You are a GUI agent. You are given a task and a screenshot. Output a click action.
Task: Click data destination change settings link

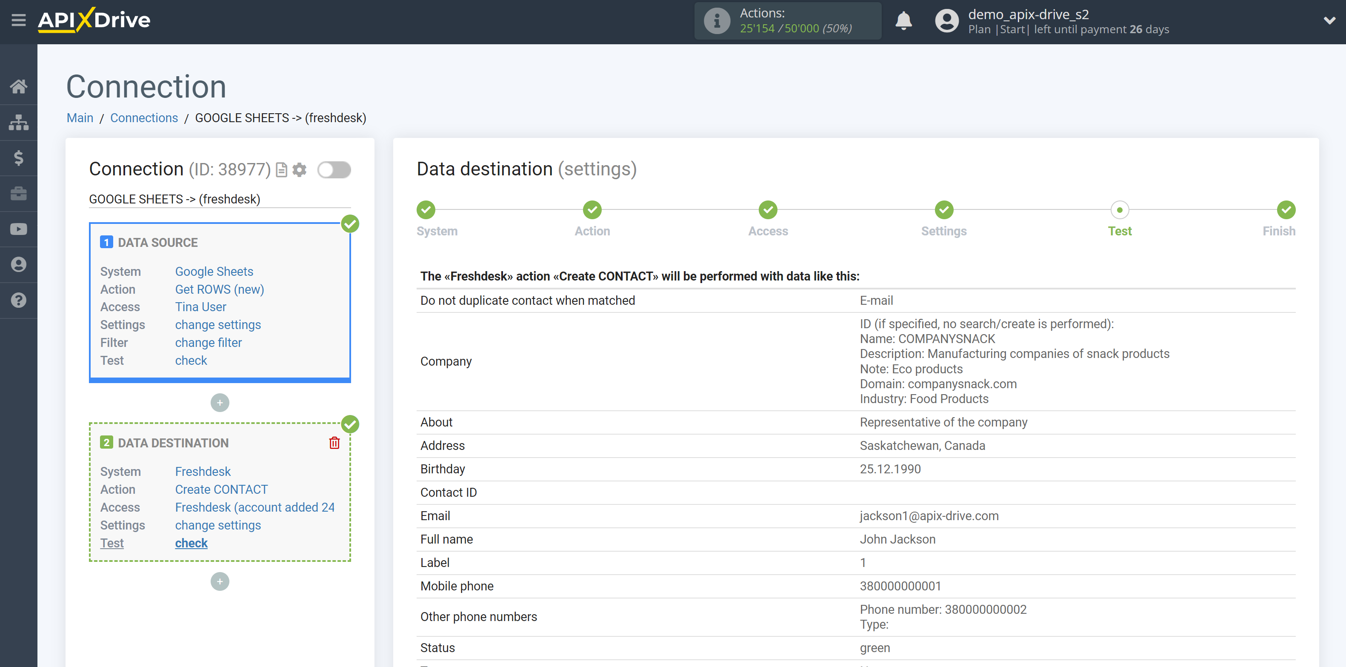tap(218, 525)
